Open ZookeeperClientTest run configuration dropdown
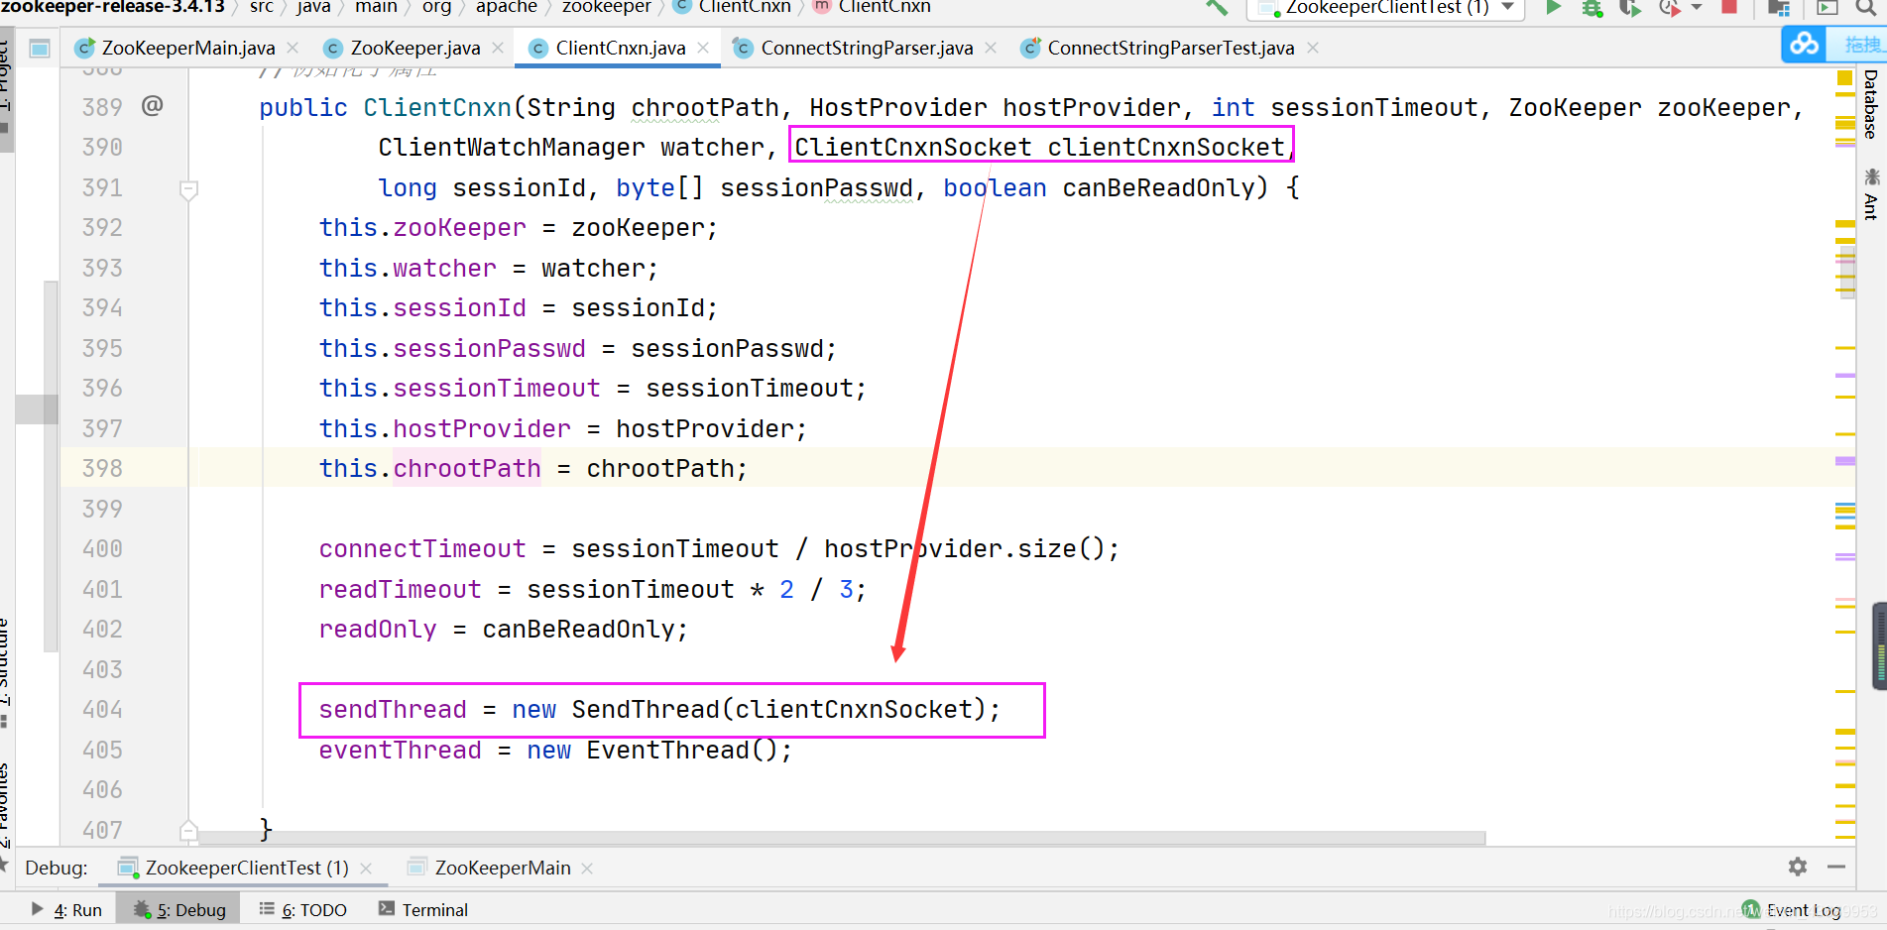Screen dimensions: 1887x930 click(x=1385, y=8)
